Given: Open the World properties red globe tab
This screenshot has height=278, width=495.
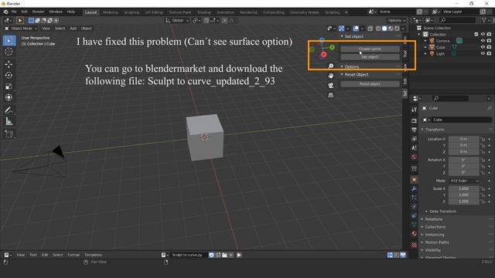Looking at the screenshot, I should (x=415, y=157).
